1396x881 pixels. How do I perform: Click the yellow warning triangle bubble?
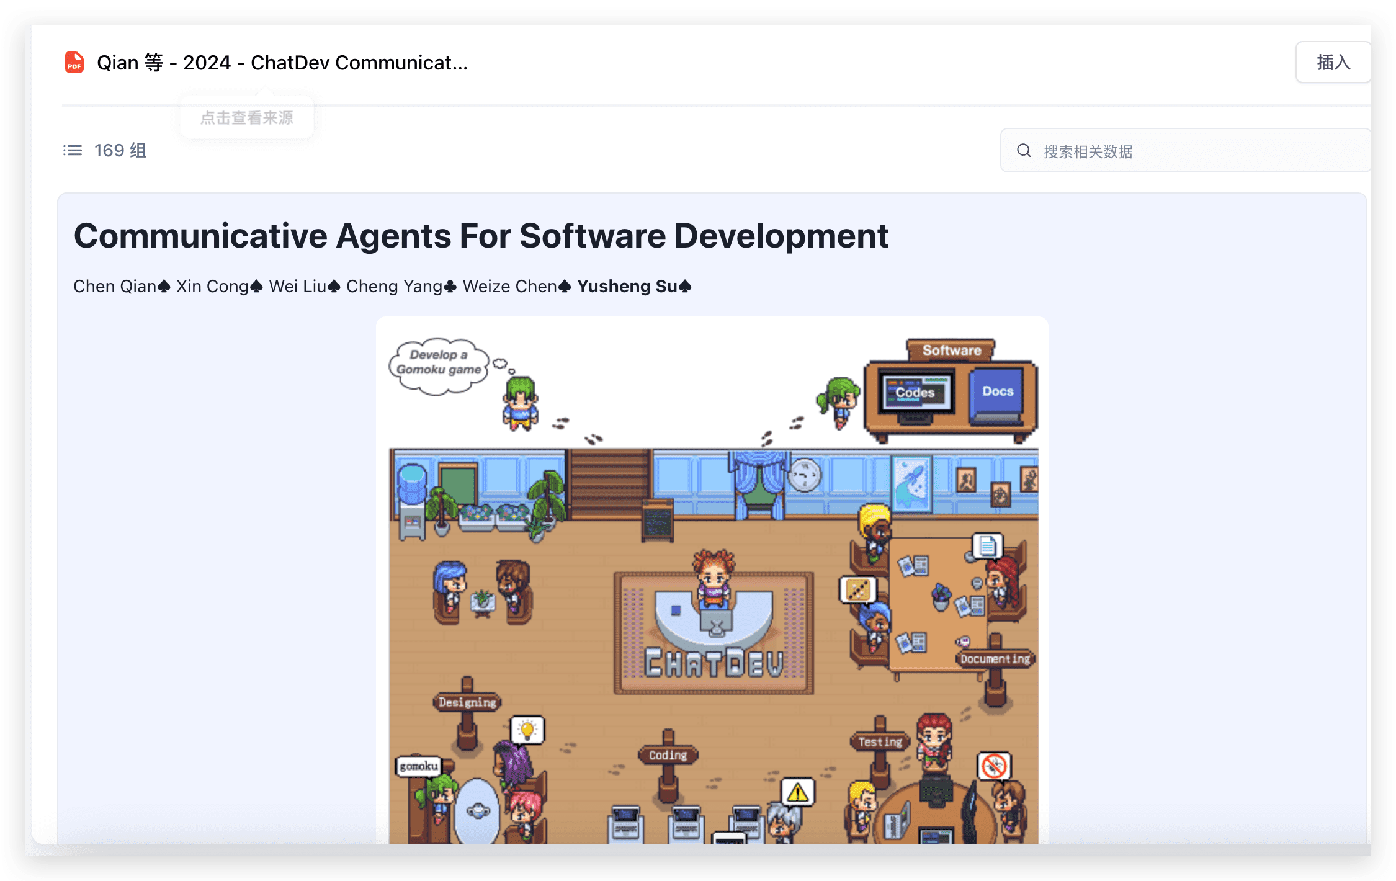tap(797, 792)
